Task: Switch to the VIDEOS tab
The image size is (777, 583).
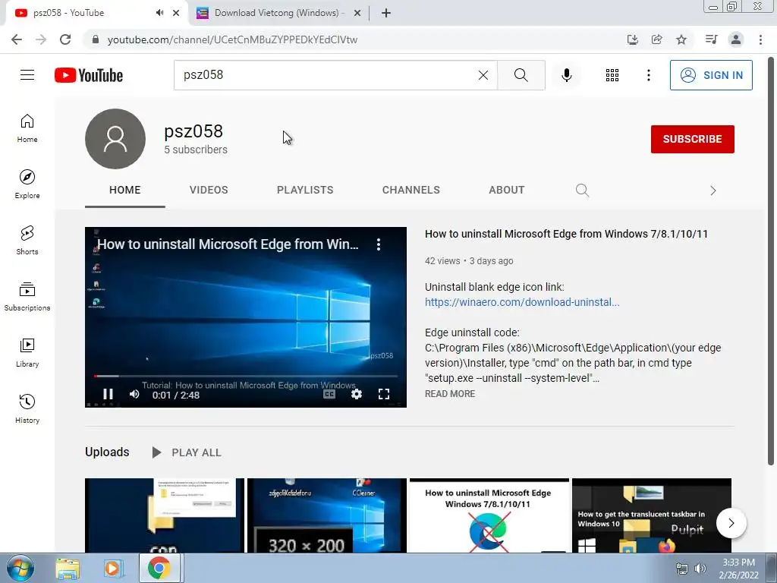Action: (x=209, y=190)
